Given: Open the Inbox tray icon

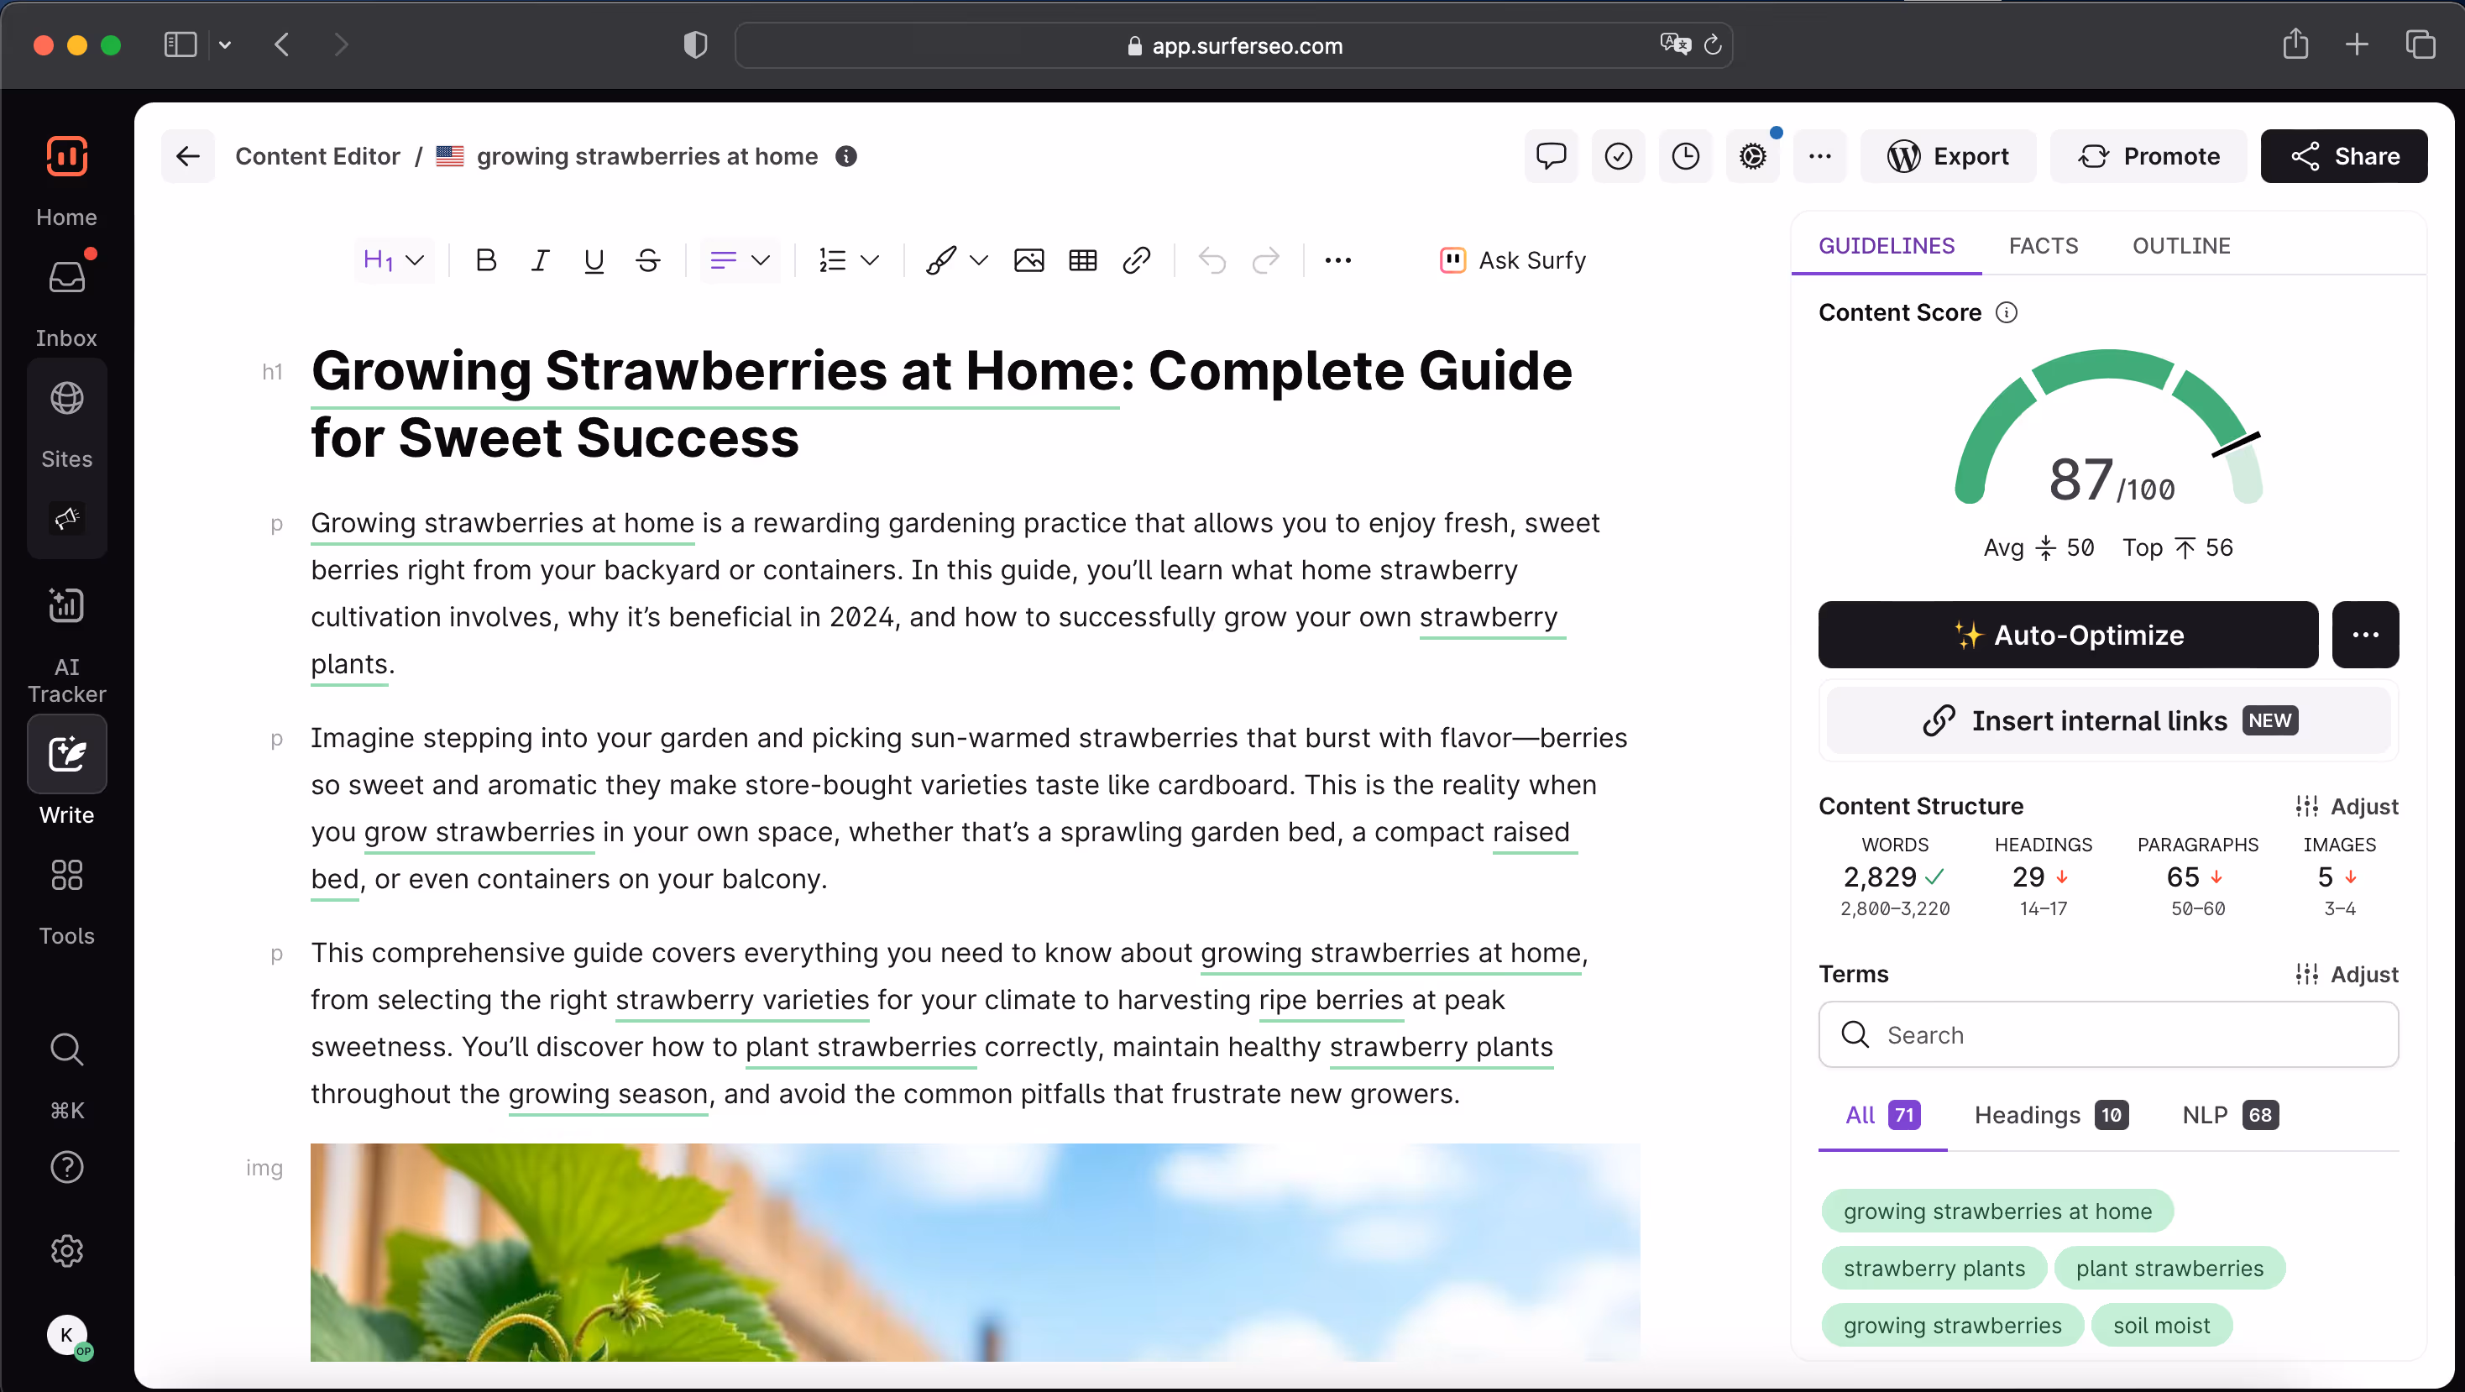Looking at the screenshot, I should coord(67,277).
